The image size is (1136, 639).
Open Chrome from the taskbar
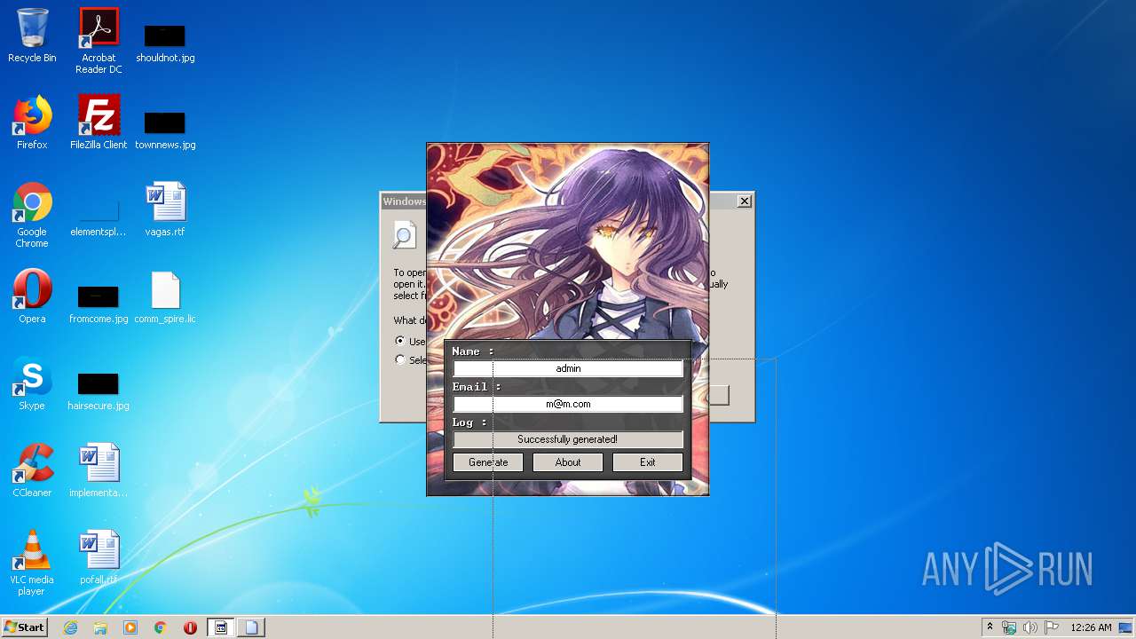[160, 627]
